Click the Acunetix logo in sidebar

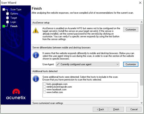(16, 94)
